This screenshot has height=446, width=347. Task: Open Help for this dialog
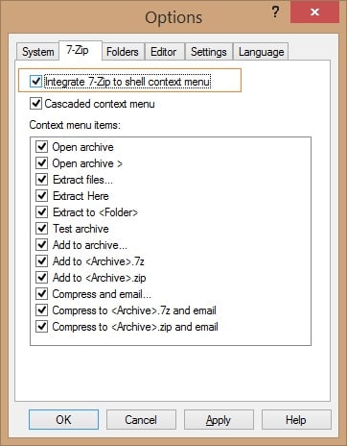tap(296, 419)
